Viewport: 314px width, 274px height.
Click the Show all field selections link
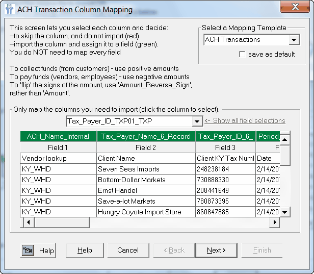[249, 121]
